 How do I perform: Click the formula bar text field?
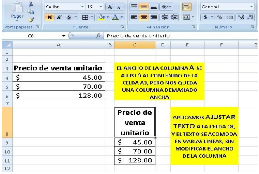(181, 36)
